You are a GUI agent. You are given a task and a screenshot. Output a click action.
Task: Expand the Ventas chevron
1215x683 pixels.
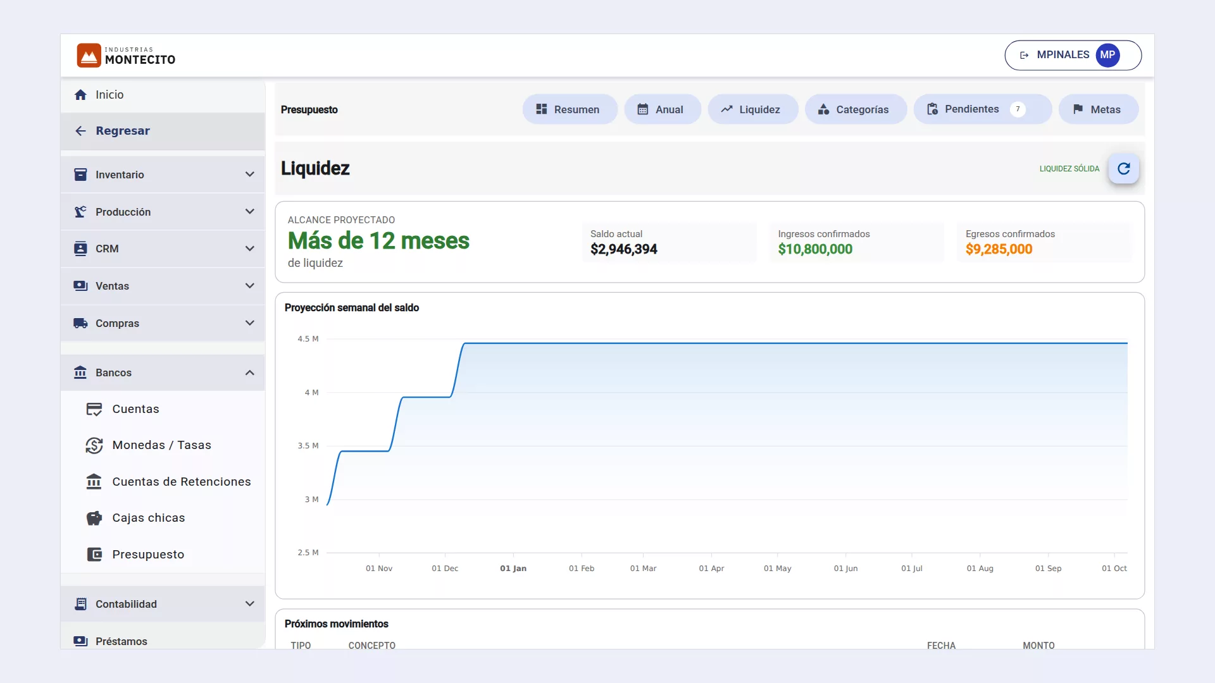coord(250,286)
